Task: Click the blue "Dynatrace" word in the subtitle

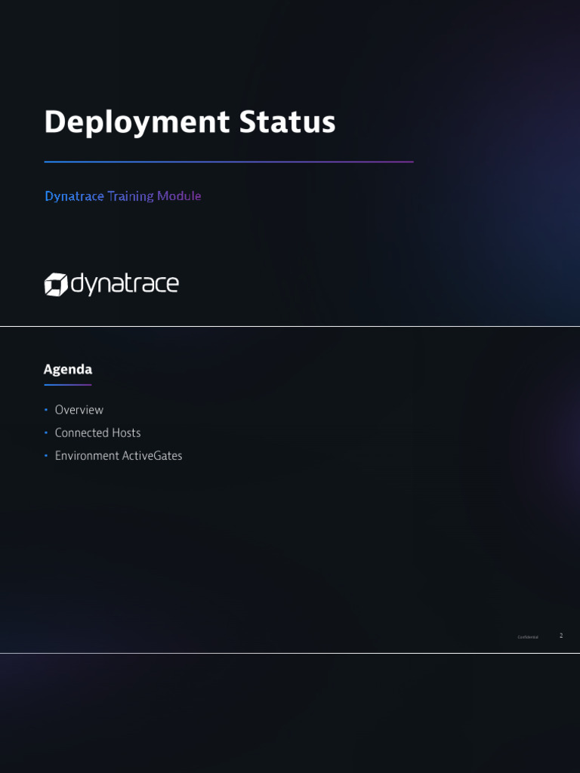Action: (74, 196)
